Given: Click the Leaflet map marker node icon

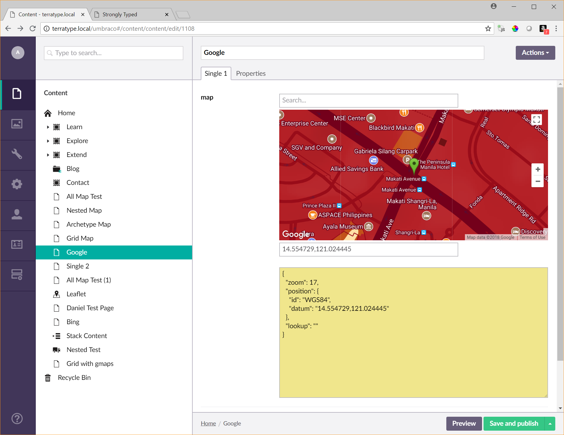Looking at the screenshot, I should (x=57, y=294).
